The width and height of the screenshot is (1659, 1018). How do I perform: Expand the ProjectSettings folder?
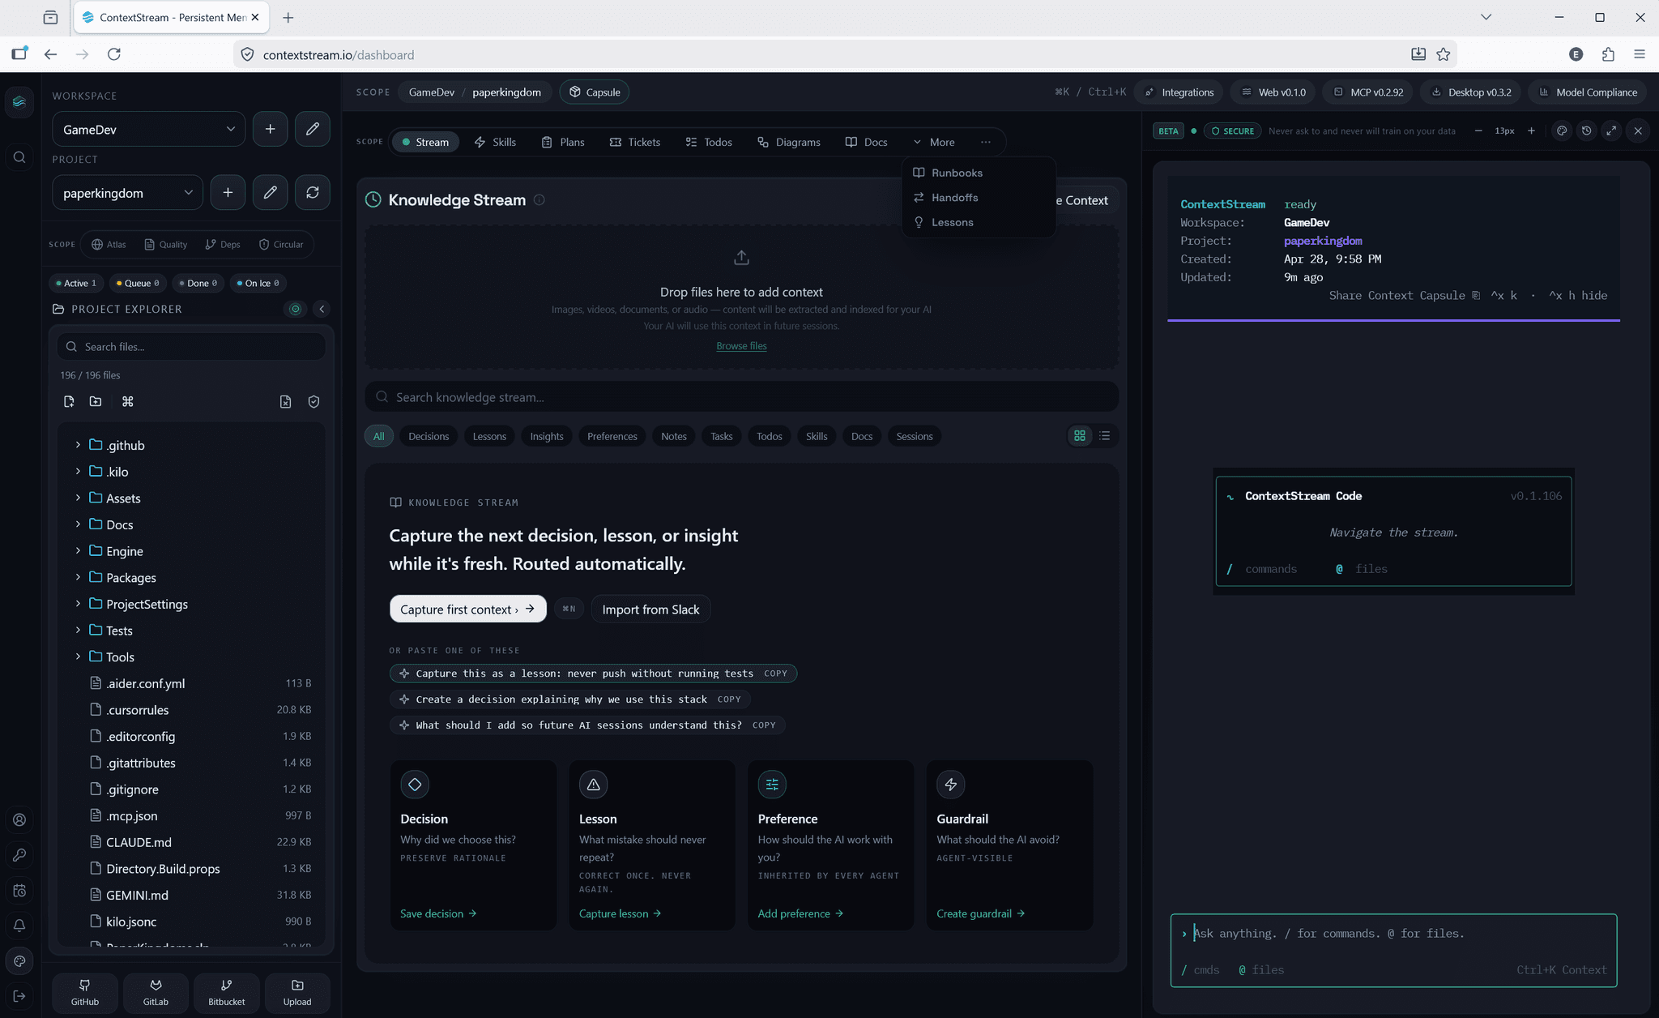pyautogui.click(x=78, y=604)
